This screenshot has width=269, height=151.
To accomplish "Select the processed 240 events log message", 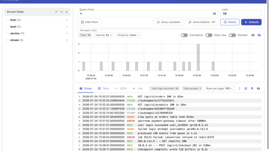I will [167, 133].
